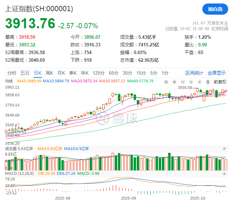Click the 上涨 count 754
The width and height of the screenshot is (232, 202).
(x=88, y=53)
